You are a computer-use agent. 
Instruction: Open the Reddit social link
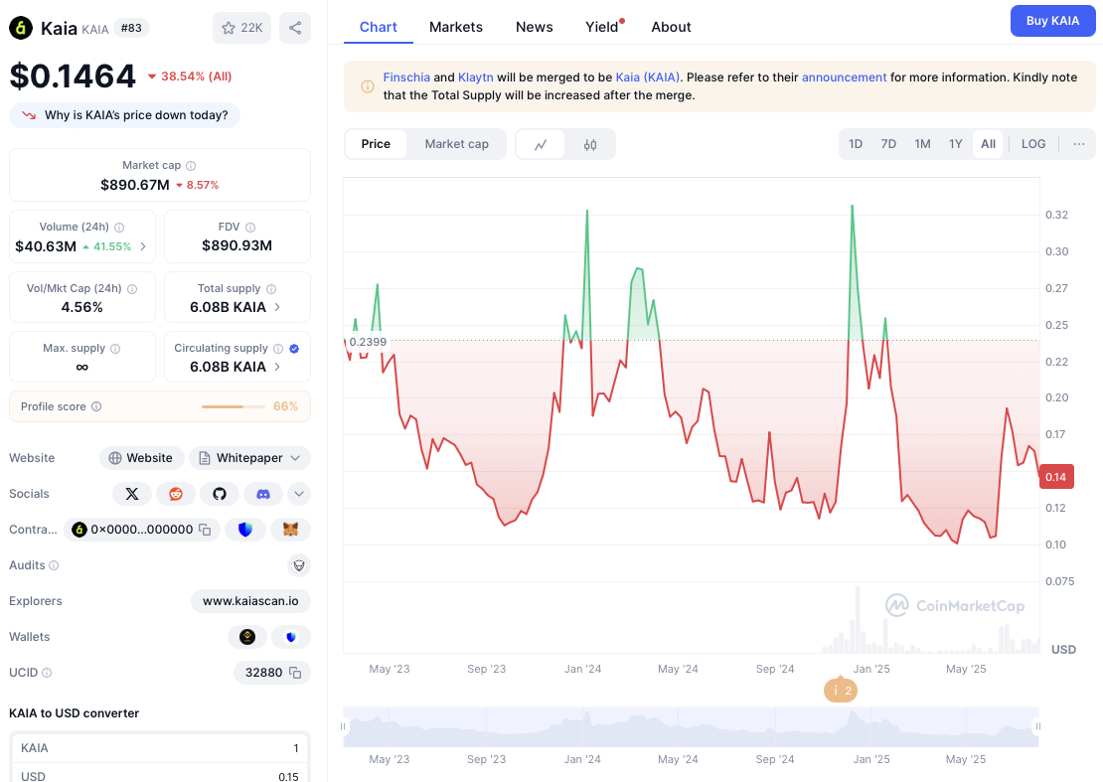pyautogui.click(x=176, y=494)
